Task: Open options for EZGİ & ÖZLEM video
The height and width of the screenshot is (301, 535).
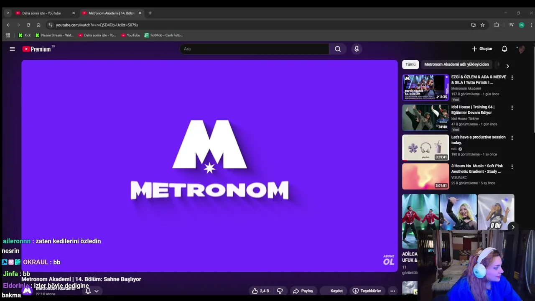Action: click(x=512, y=78)
